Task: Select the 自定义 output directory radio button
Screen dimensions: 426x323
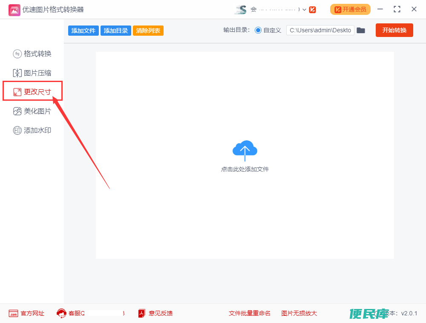Action: click(258, 30)
